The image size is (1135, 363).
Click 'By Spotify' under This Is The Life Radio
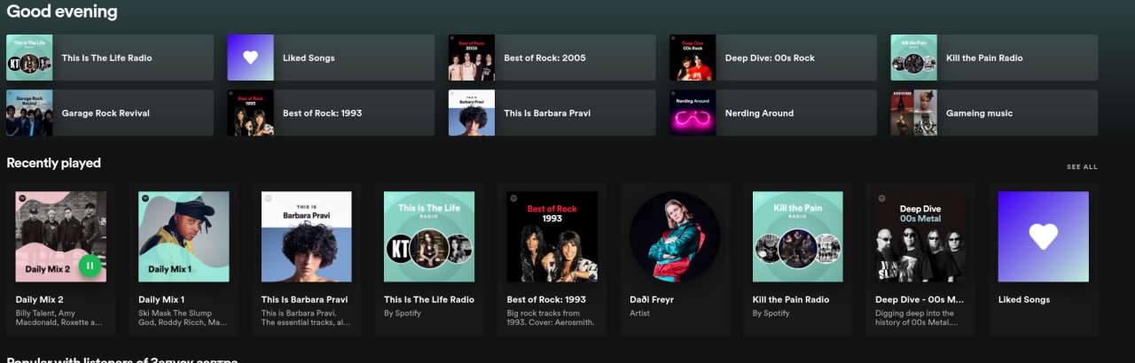402,313
